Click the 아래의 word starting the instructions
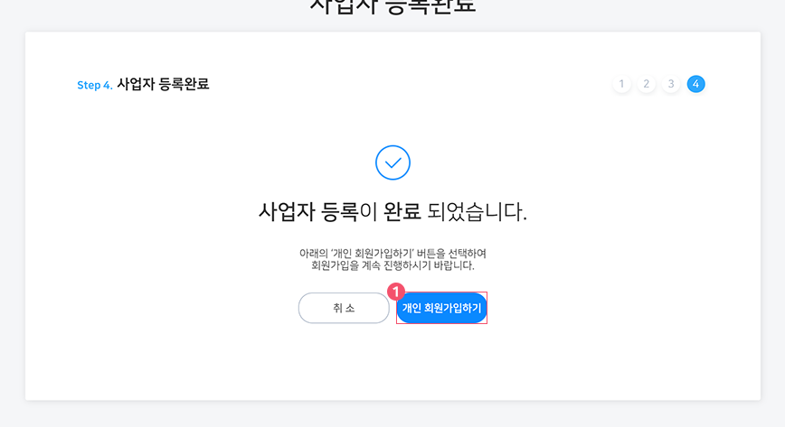The image size is (785, 427). [314, 254]
